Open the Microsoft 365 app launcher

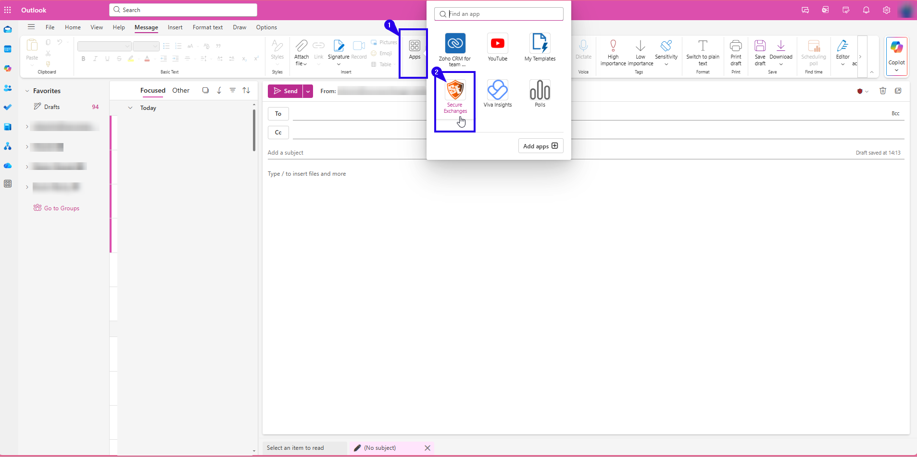pos(8,10)
